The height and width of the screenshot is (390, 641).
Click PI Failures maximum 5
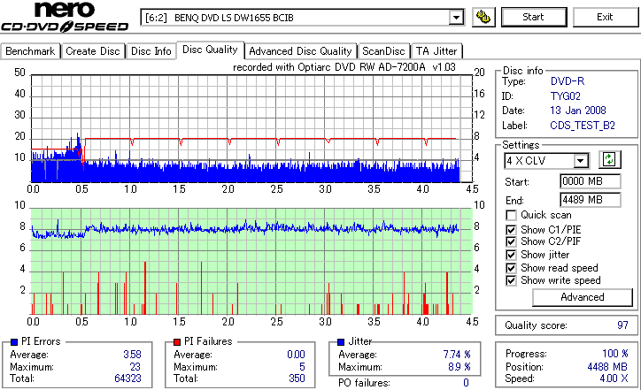pos(302,367)
